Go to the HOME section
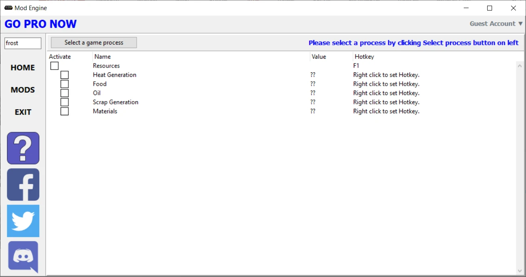Viewport: 526px width, 277px height. coord(23,68)
